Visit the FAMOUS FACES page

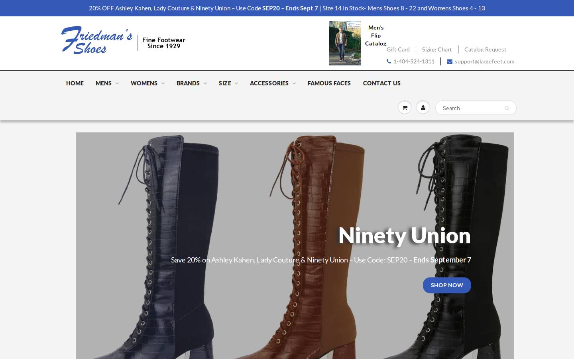click(x=329, y=83)
